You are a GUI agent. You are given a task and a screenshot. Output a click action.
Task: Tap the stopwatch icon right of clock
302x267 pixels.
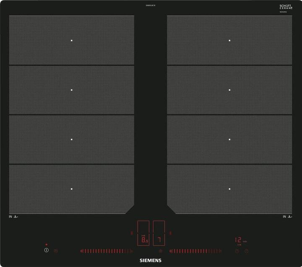(247, 251)
